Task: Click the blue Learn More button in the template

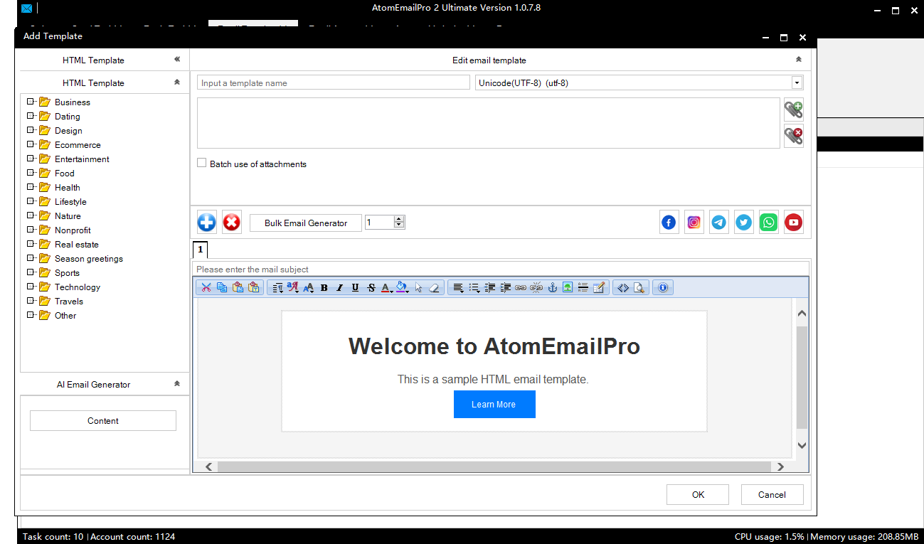Action: [494, 404]
